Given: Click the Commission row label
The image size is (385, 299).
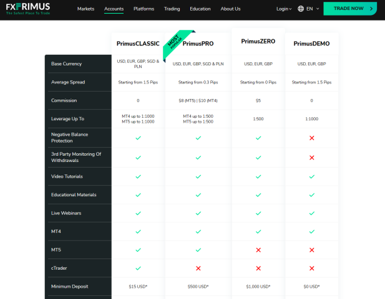Looking at the screenshot, I should pyautogui.click(x=64, y=100).
